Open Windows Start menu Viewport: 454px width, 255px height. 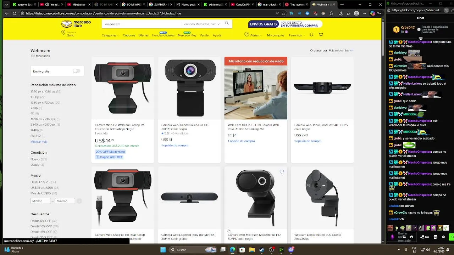pyautogui.click(x=163, y=250)
